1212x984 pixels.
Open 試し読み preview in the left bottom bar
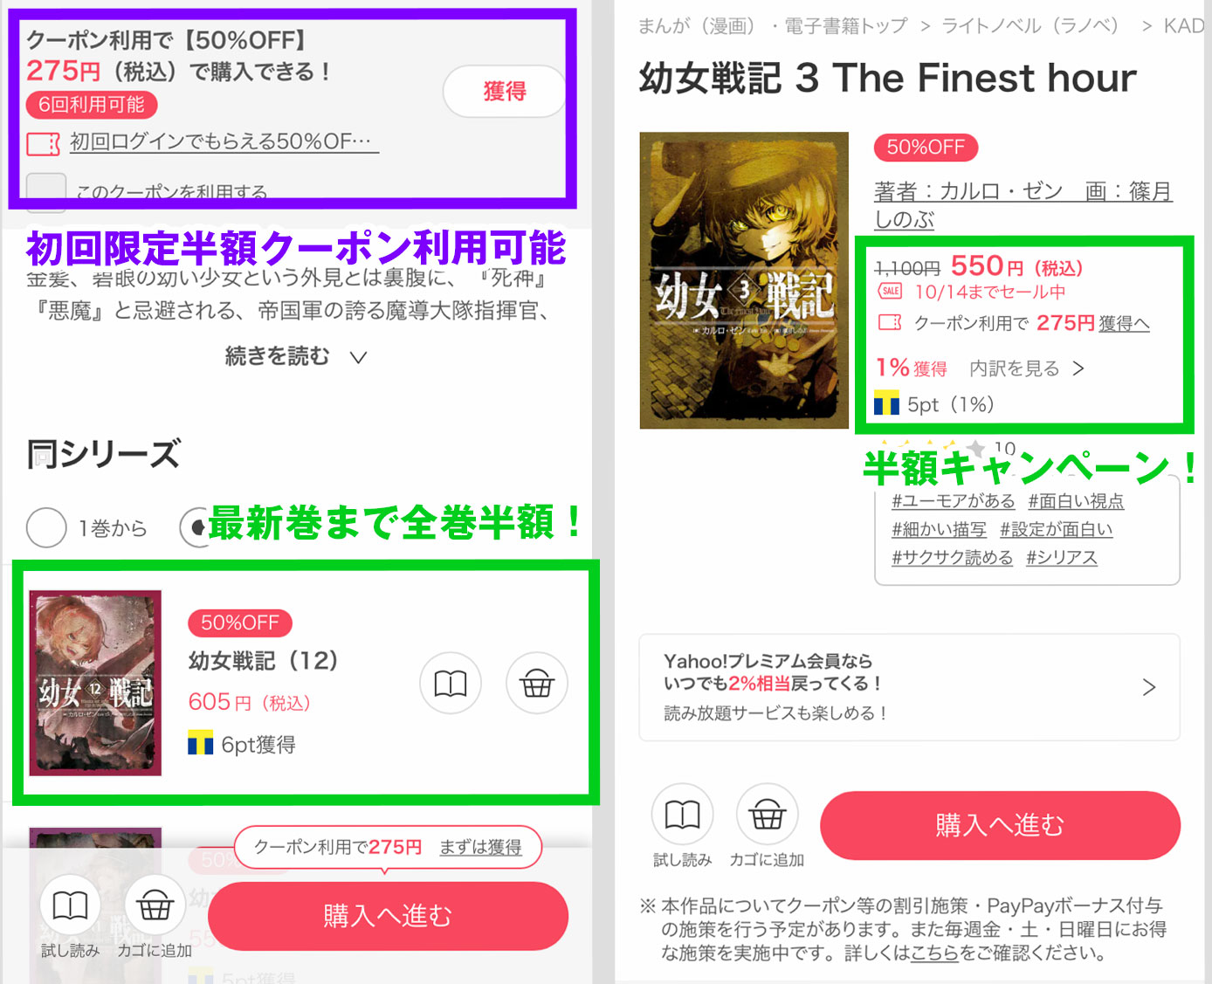coord(71,905)
